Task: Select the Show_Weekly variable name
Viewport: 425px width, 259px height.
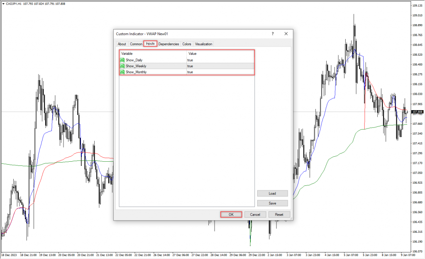Action: (x=136, y=66)
